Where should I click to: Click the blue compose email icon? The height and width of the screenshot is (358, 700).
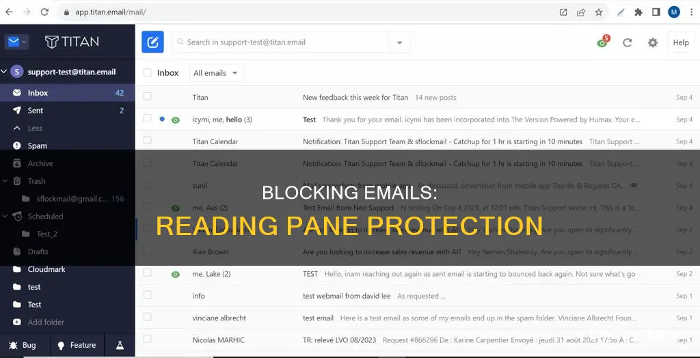[x=152, y=42]
